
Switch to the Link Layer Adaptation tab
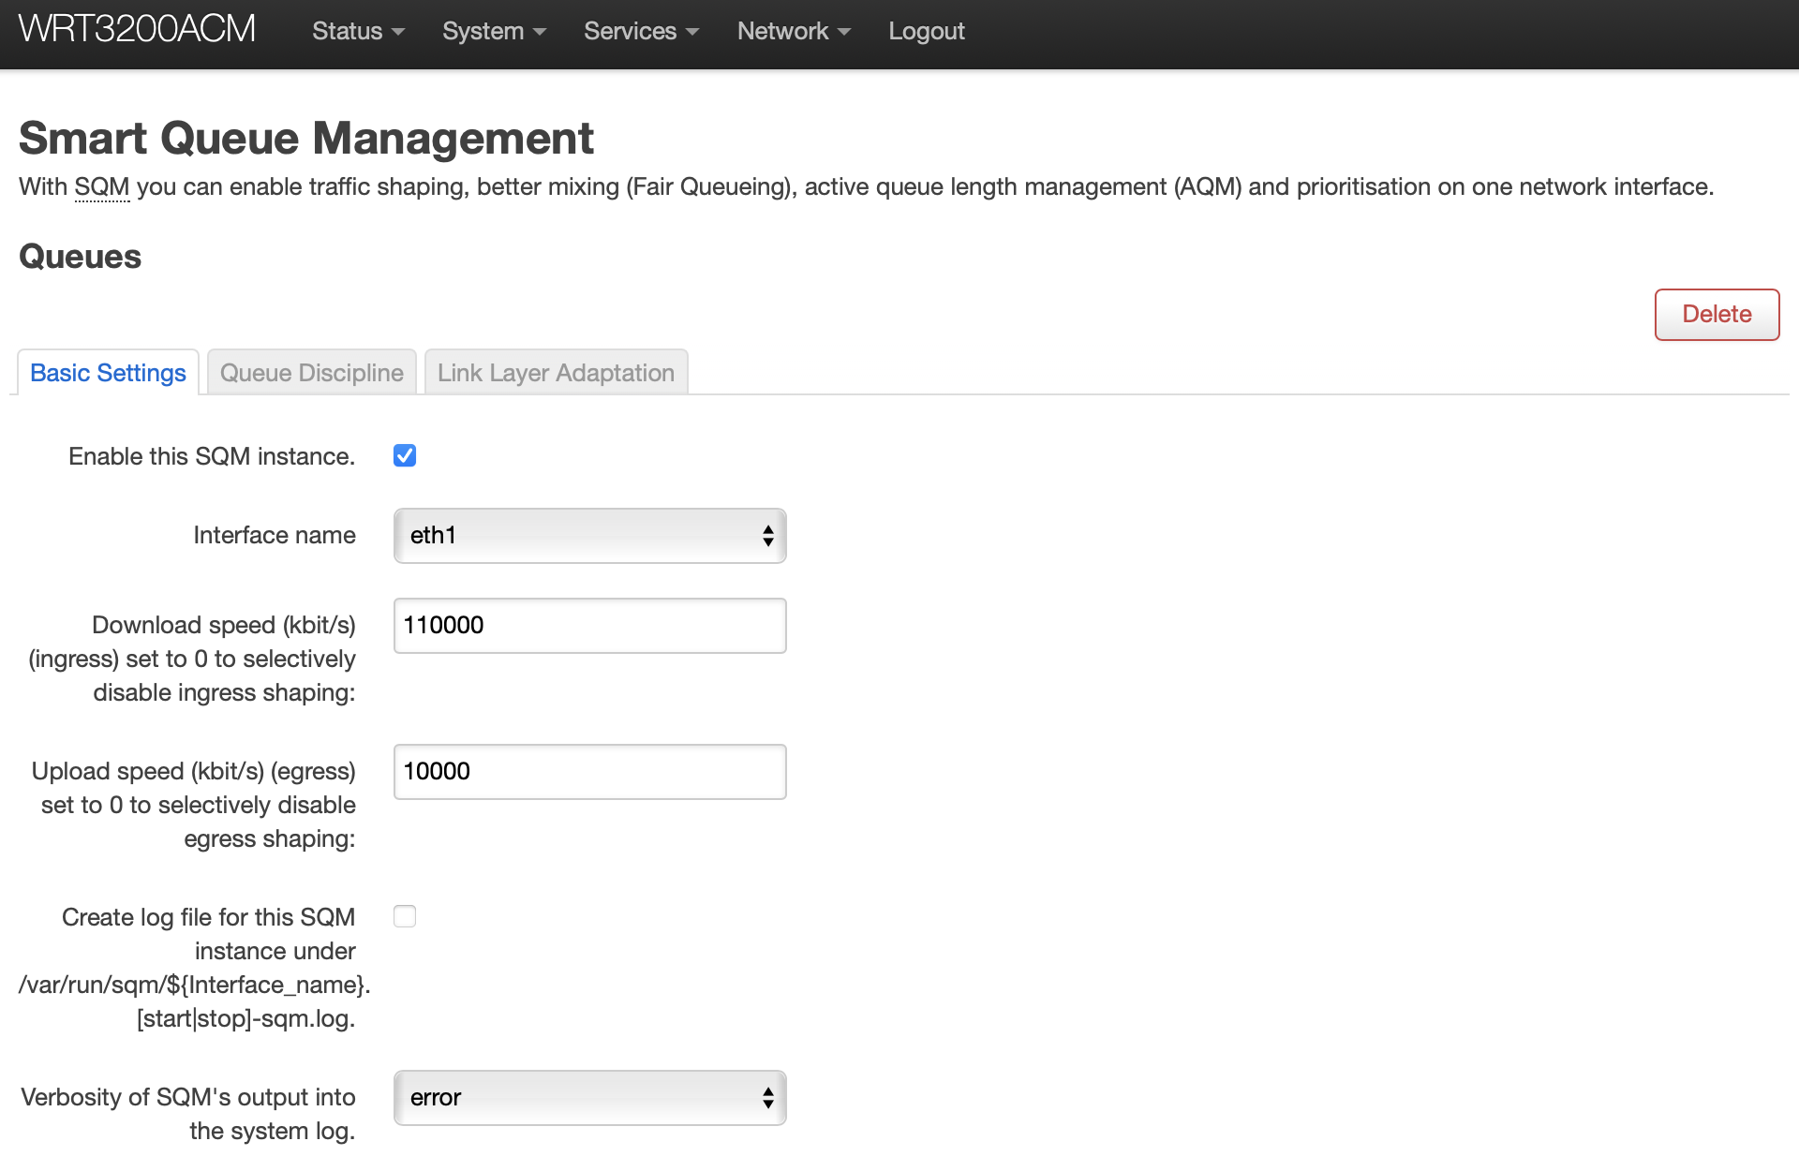pos(556,373)
